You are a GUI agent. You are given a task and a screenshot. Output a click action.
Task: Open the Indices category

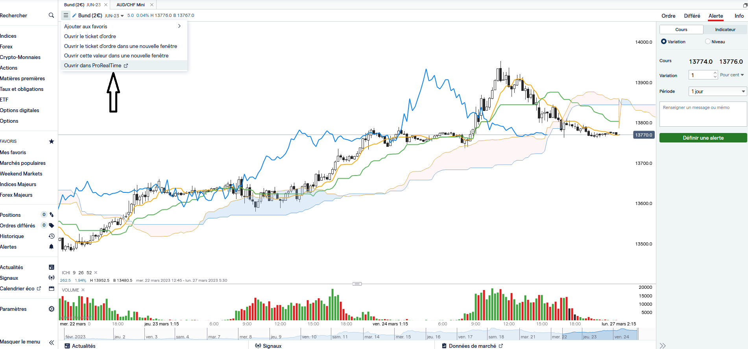coord(8,36)
